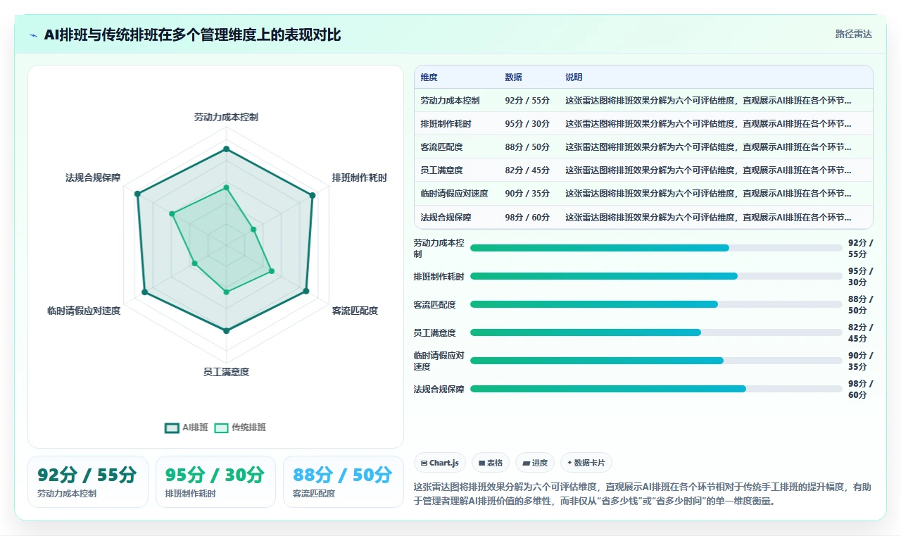
Task: Click the 临时请假应对速度 progress bar
Action: (x=656, y=361)
